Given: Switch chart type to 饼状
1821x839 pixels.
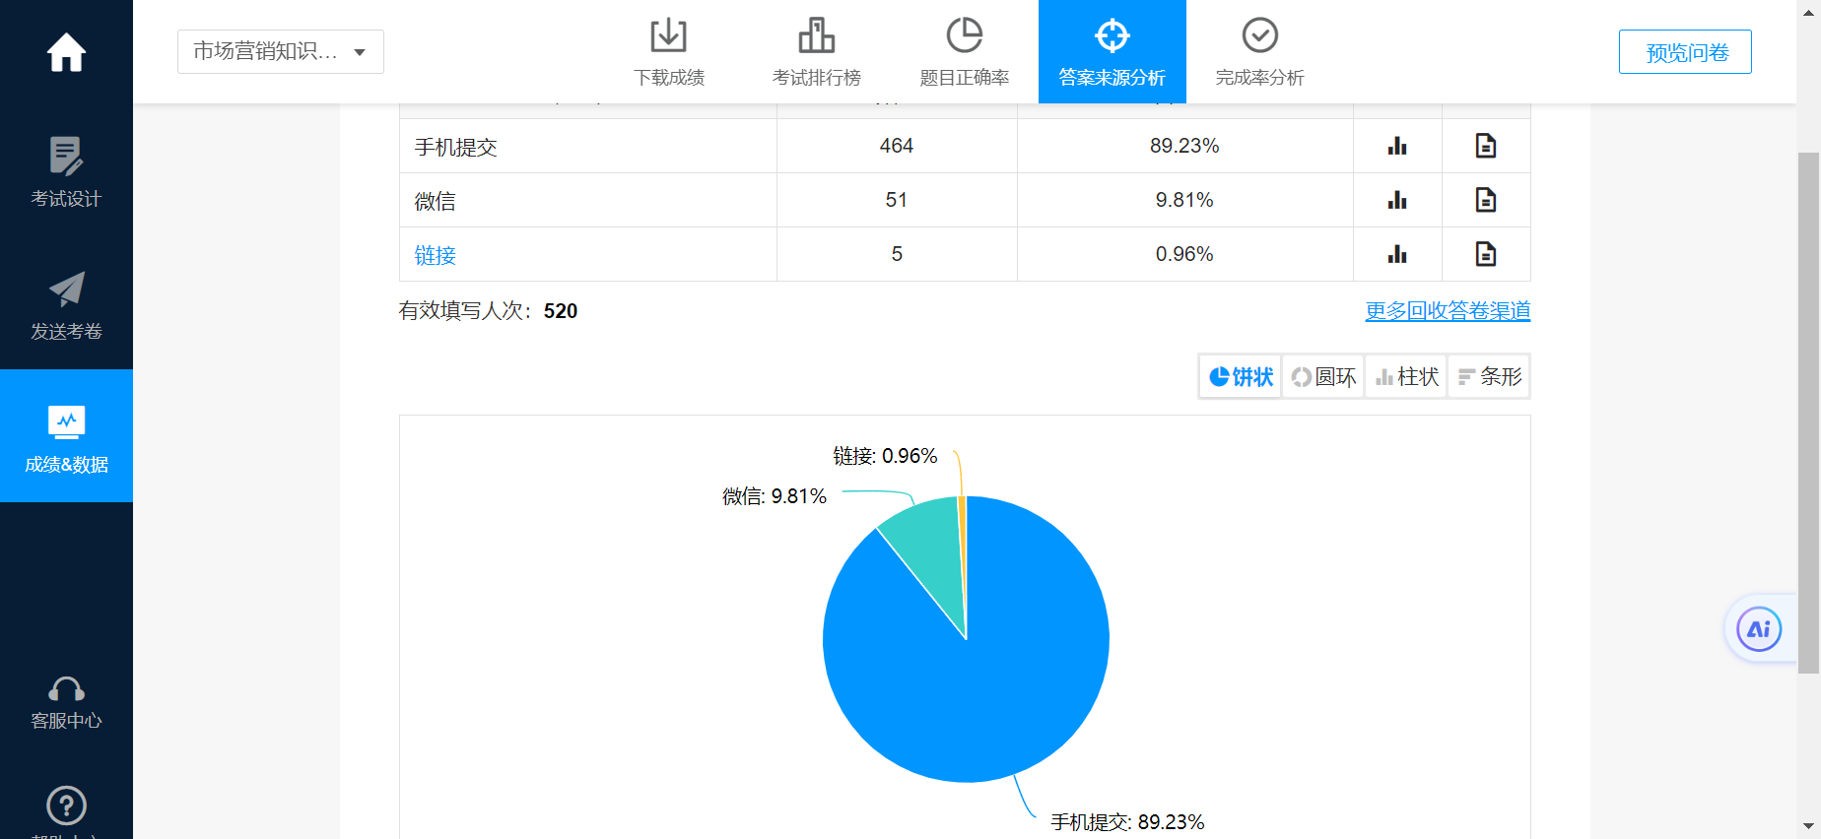Looking at the screenshot, I should tap(1241, 377).
